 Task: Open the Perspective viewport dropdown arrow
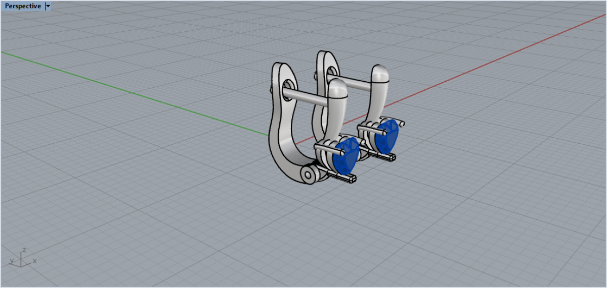[48, 6]
